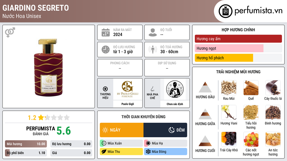This screenshot has height=161, width=287.
Task: Click the sillage icon for Độ toả hương
Action: pyautogui.click(x=153, y=49)
